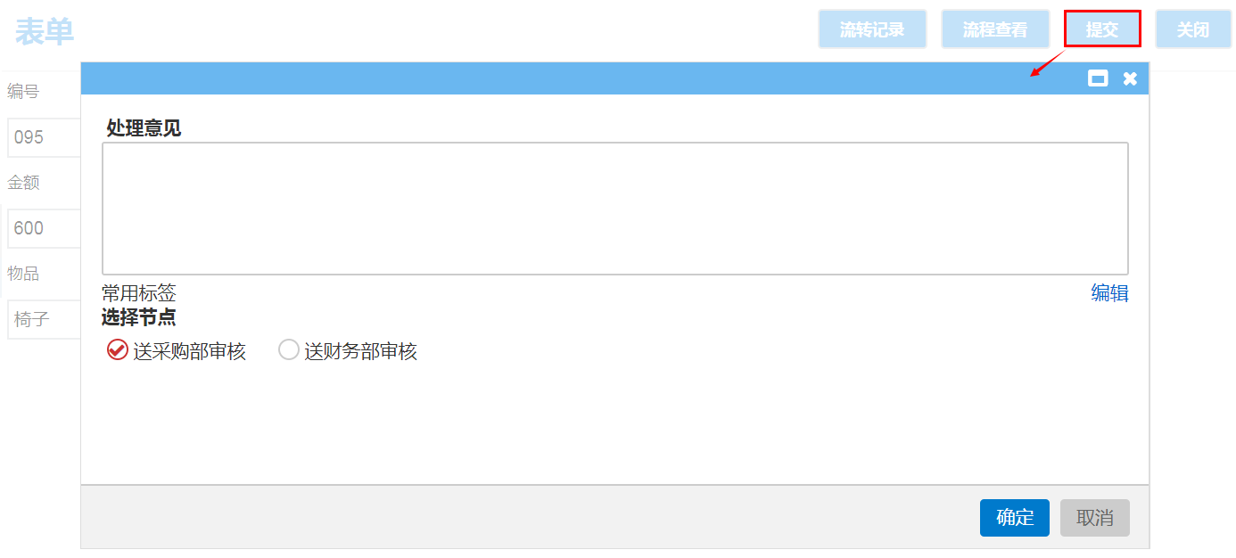The height and width of the screenshot is (558, 1236).
Task: Open the 流程查看 view
Action: (995, 29)
